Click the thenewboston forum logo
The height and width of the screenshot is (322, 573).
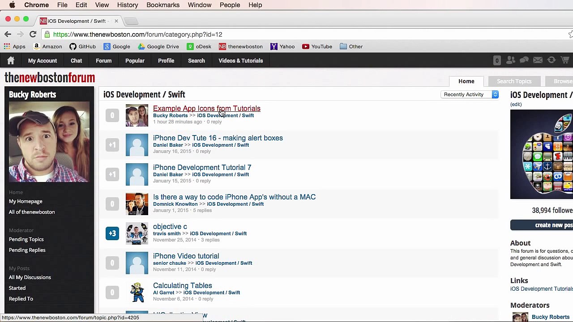(x=50, y=78)
